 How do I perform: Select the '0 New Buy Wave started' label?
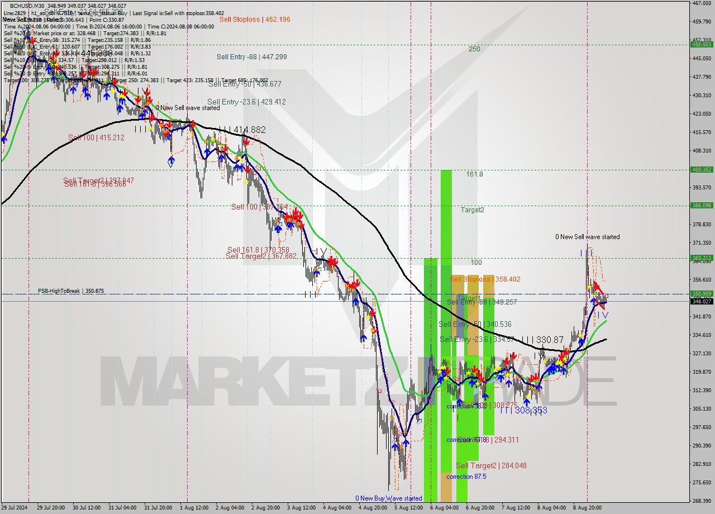(x=389, y=498)
